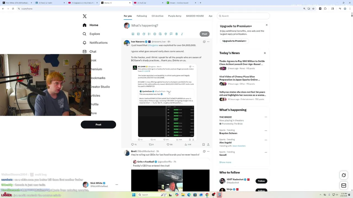Insert a GIF into the post
Image resolution: width=353 pixels, height=198 pixels.
(x=138, y=34)
